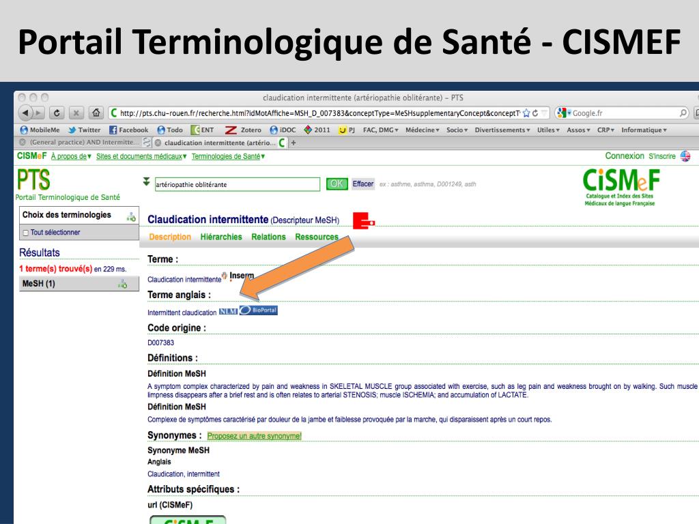The image size is (699, 524).
Task: Open the Claudication intermittente term link
Action: click(x=184, y=279)
